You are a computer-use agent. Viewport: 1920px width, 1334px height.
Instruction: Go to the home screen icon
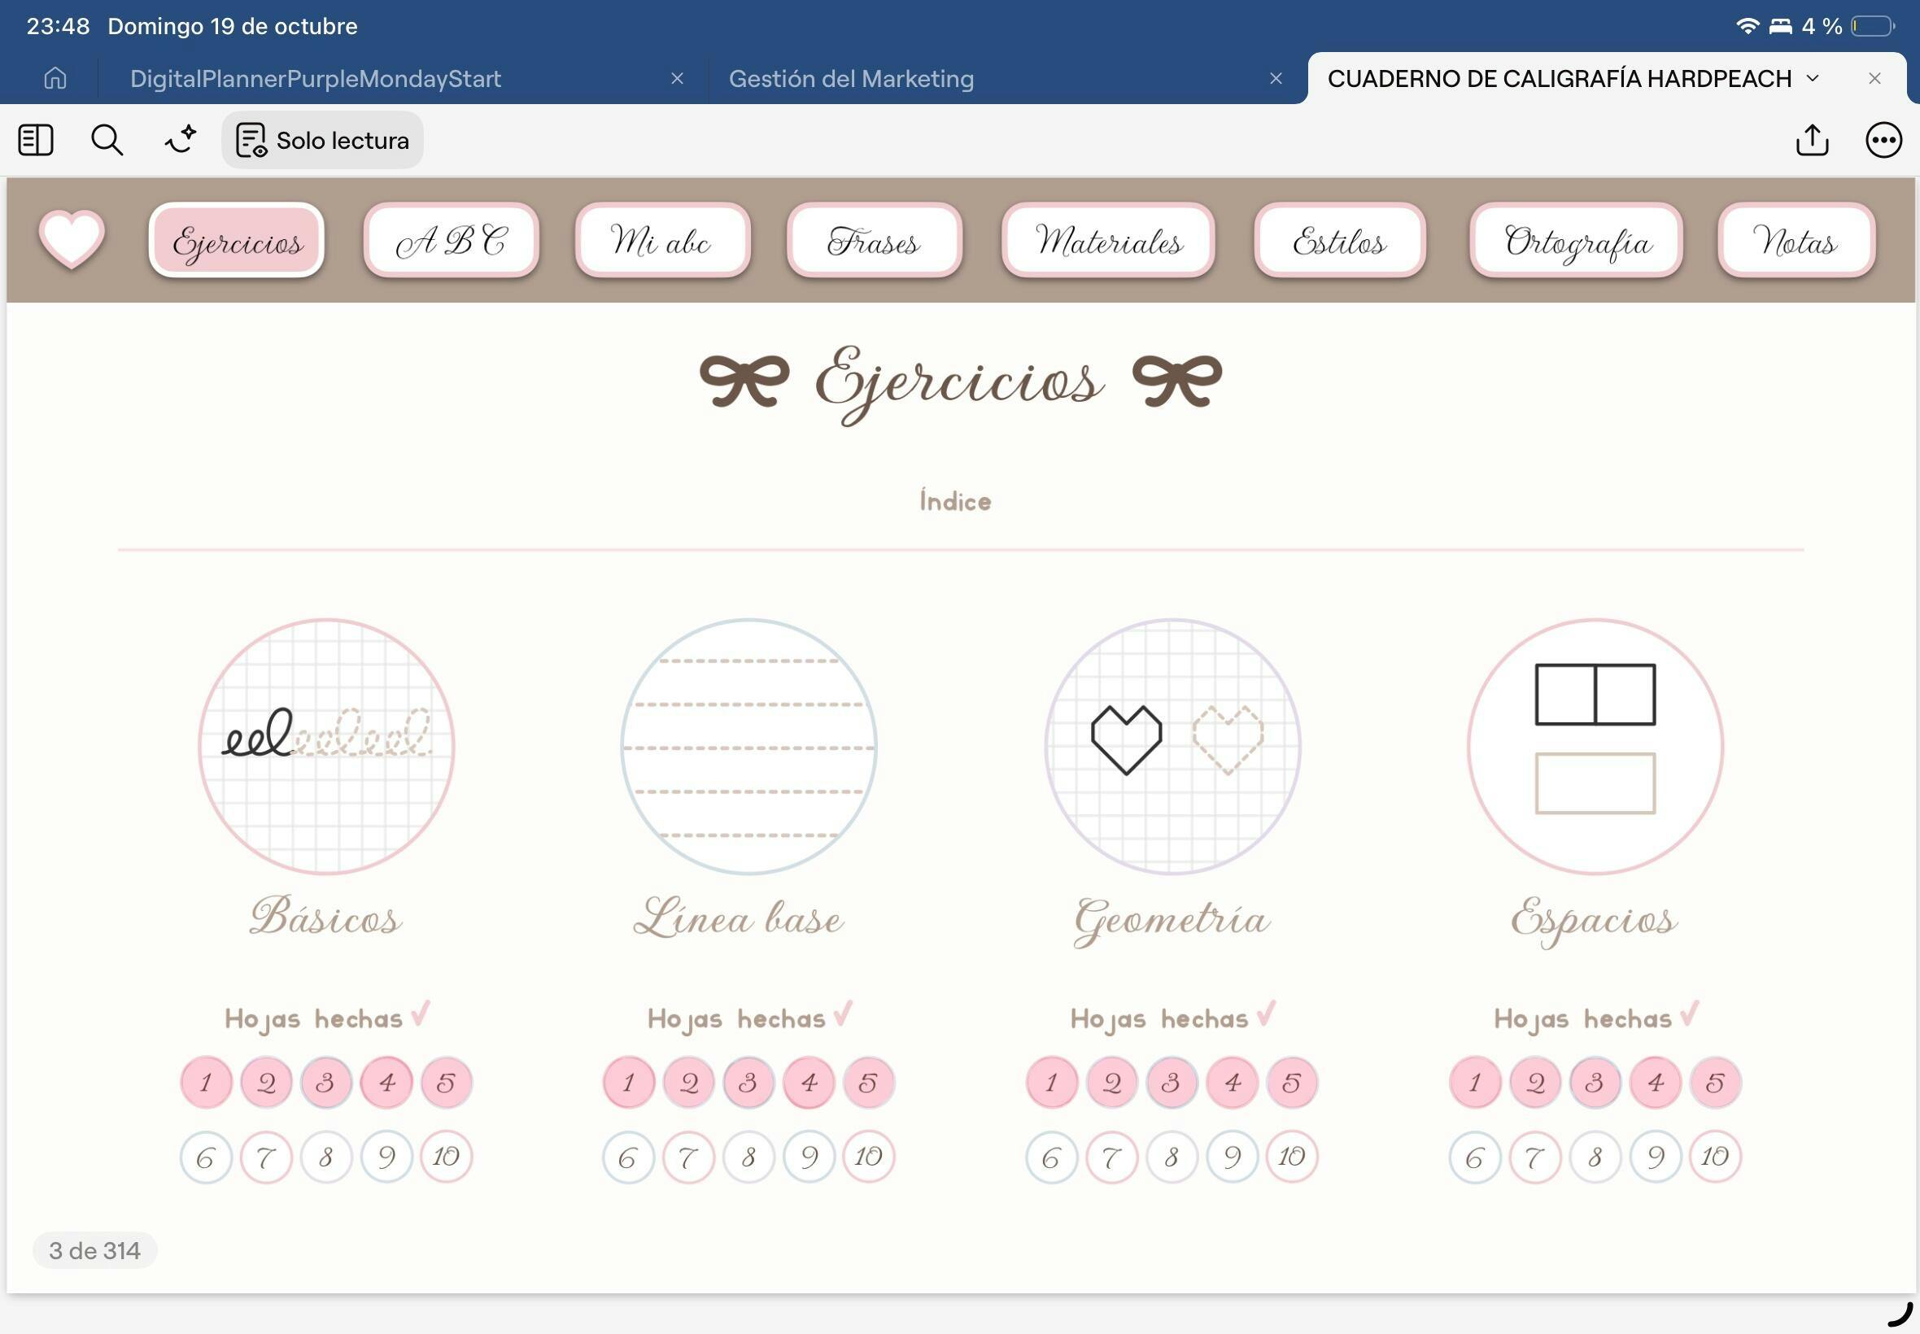pyautogui.click(x=55, y=78)
